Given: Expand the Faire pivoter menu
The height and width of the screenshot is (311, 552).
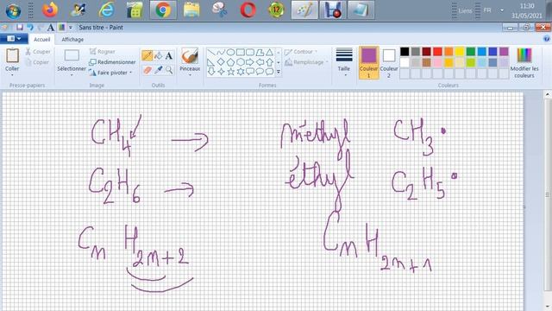Looking at the screenshot, I should pyautogui.click(x=131, y=73).
